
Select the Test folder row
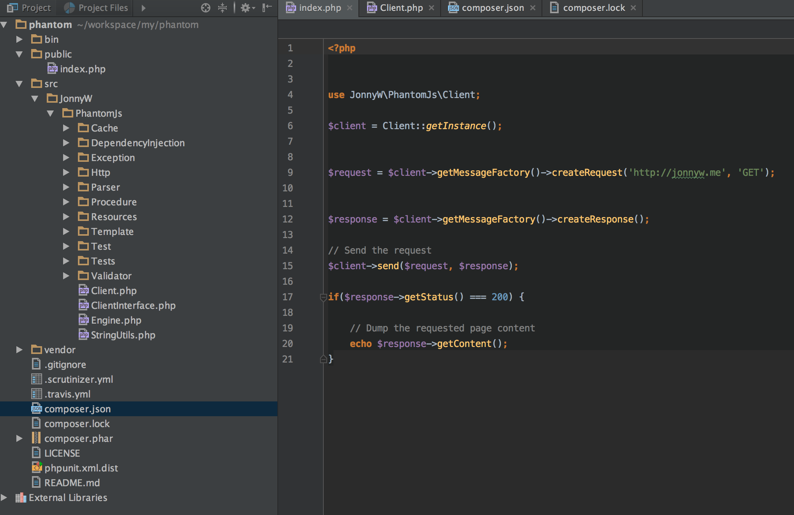(139, 246)
